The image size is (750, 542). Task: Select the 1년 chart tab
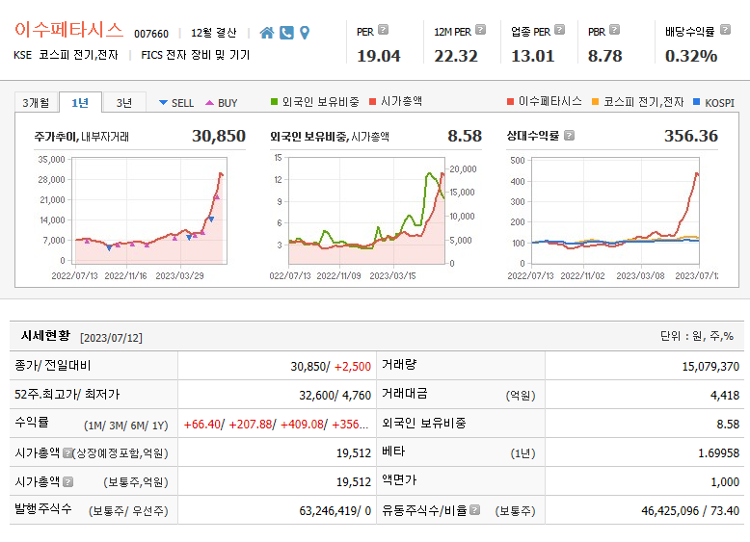click(80, 102)
